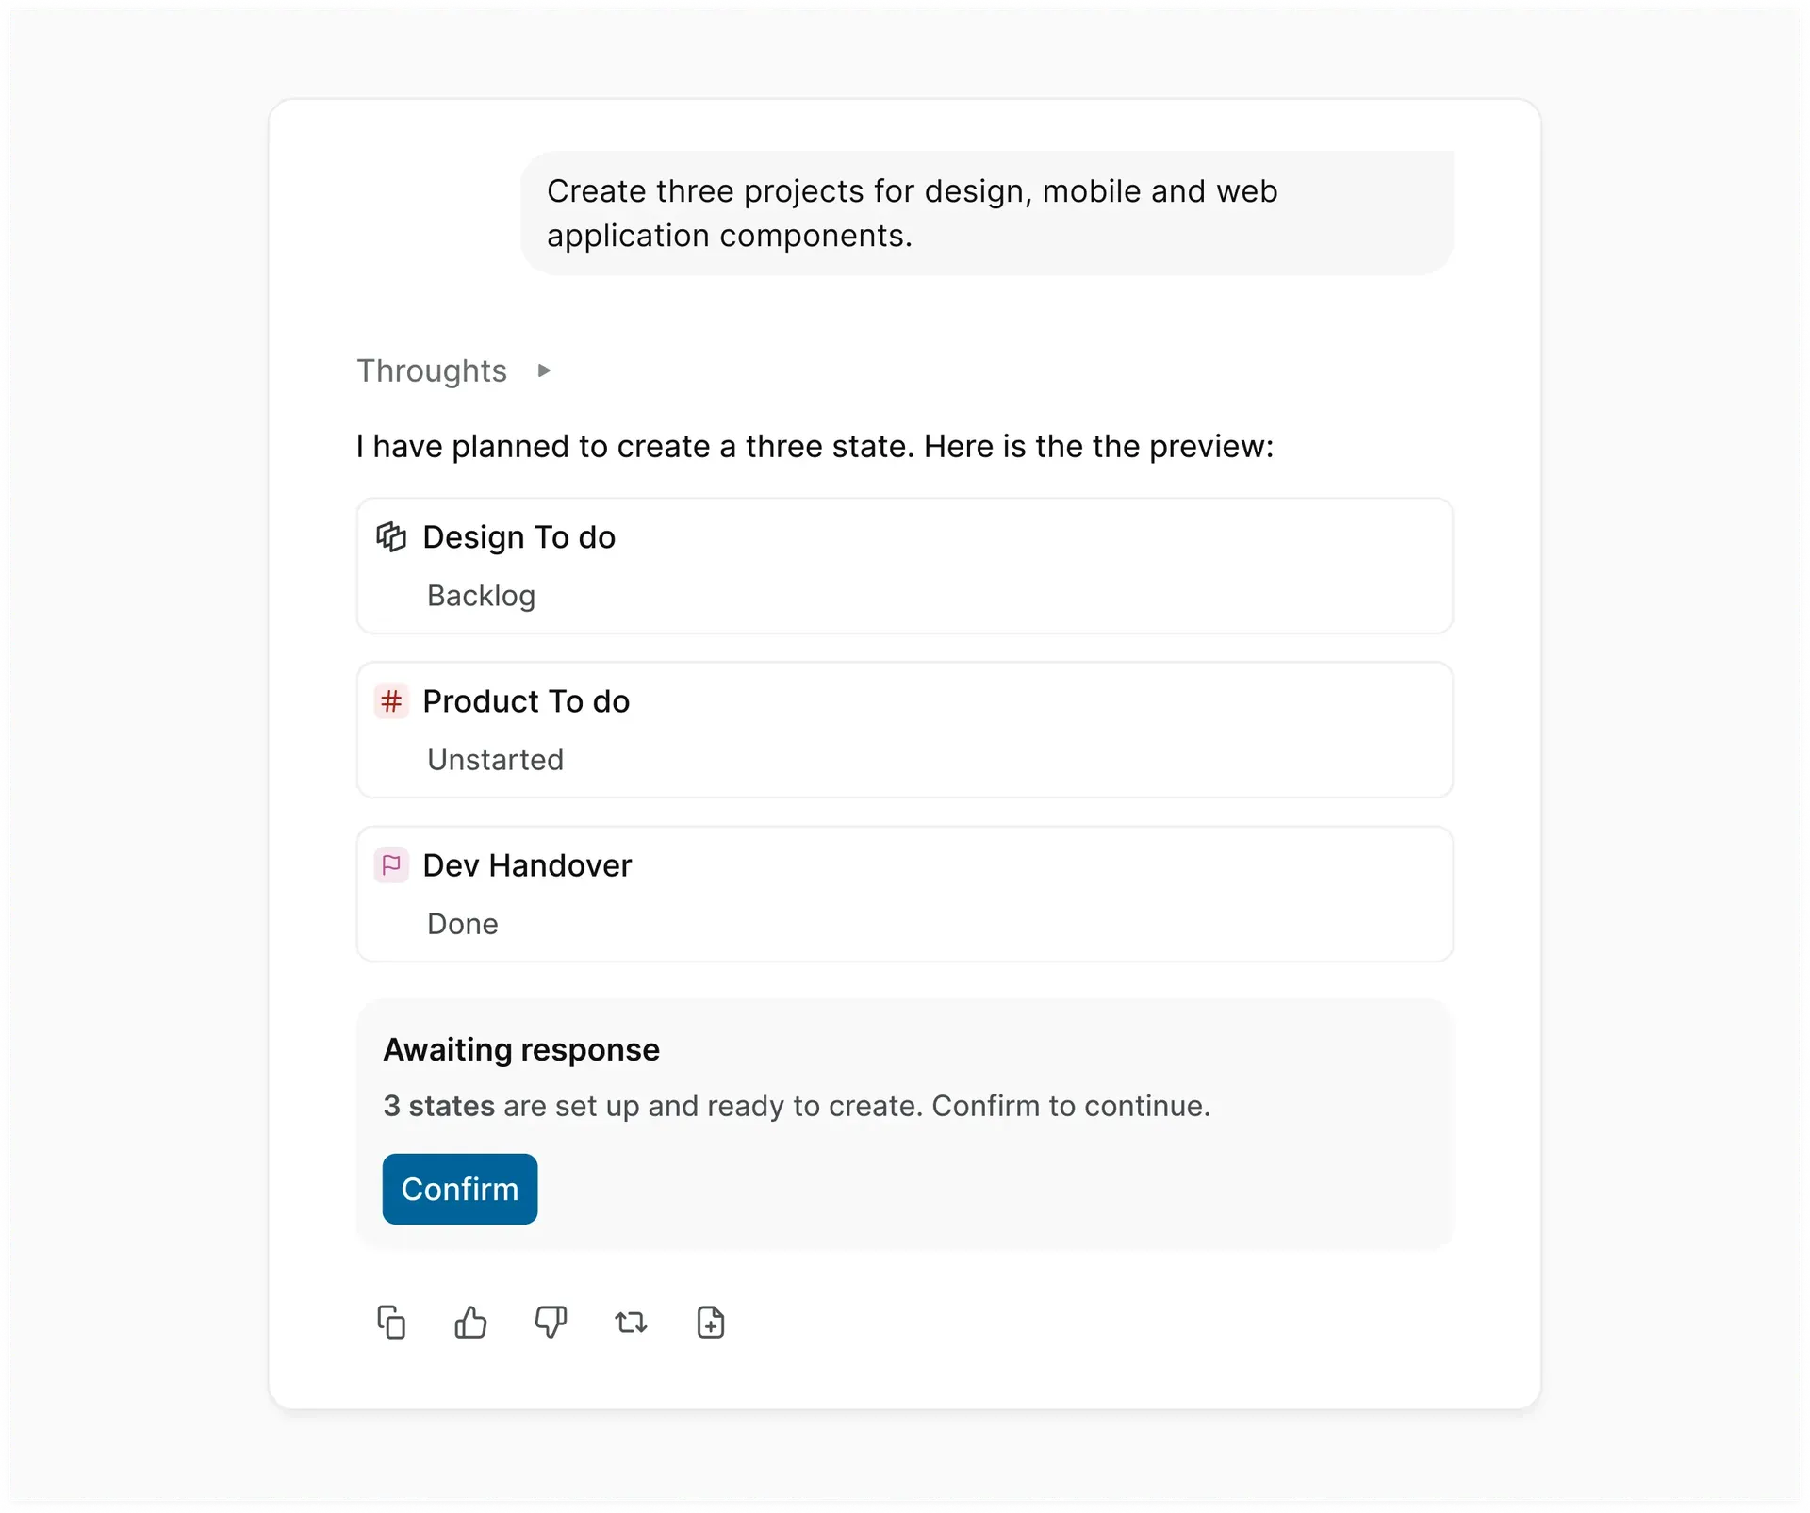Click the user prompt message bubble

(x=987, y=213)
